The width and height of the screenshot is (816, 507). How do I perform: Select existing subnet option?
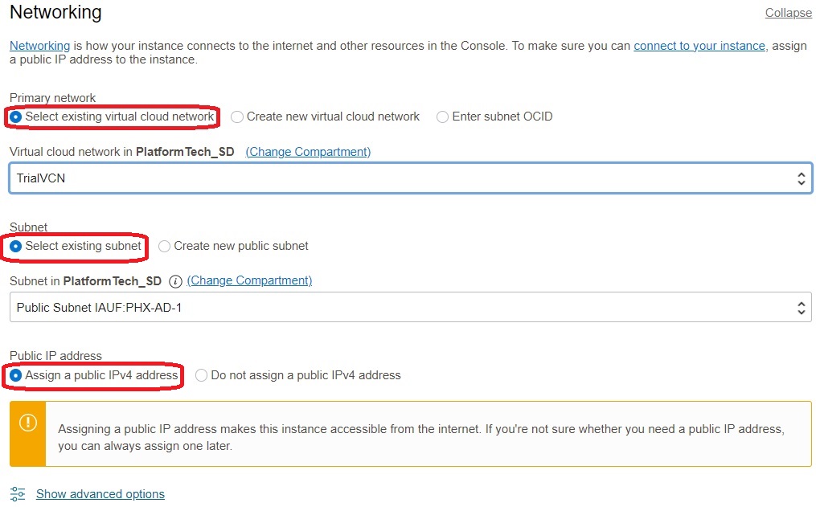16,246
